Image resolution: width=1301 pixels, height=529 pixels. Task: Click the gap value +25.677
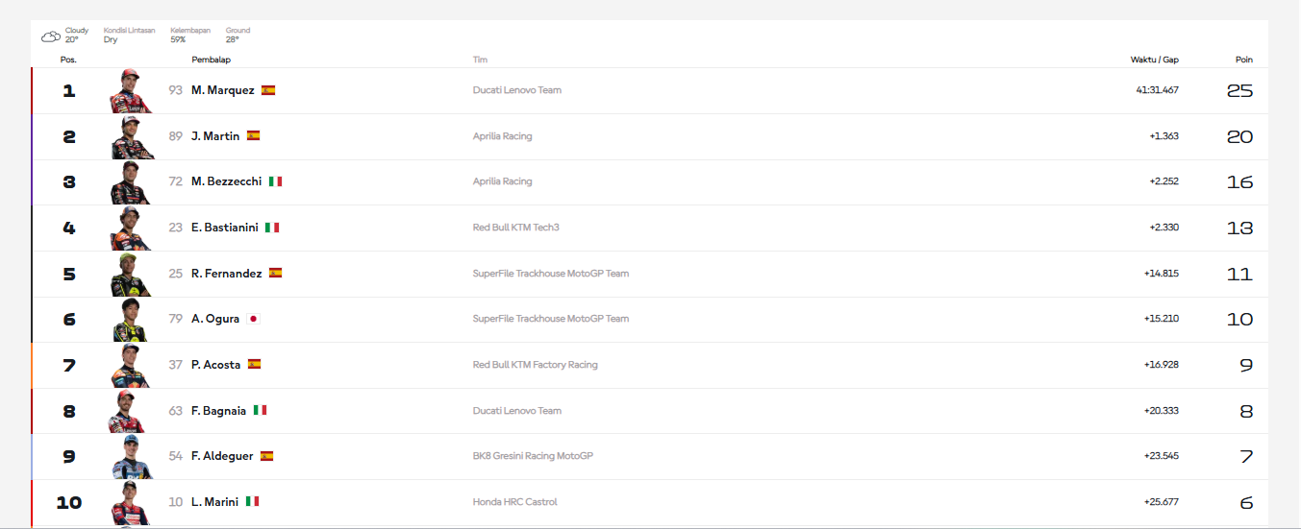click(x=1161, y=502)
